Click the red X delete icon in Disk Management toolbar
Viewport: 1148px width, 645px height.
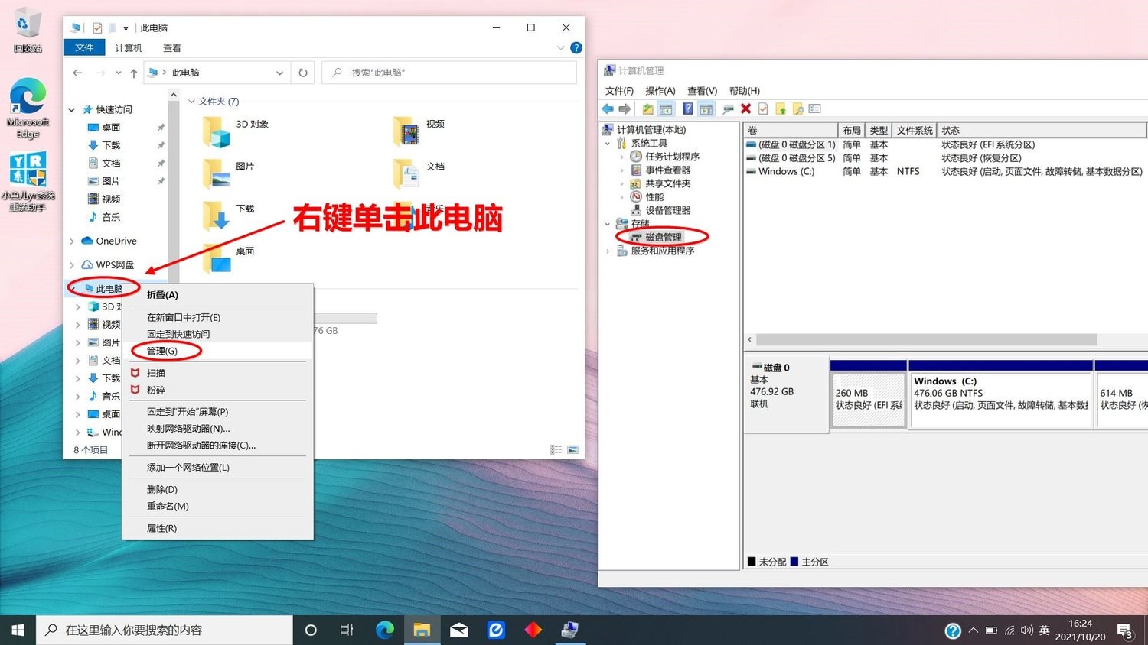click(745, 109)
